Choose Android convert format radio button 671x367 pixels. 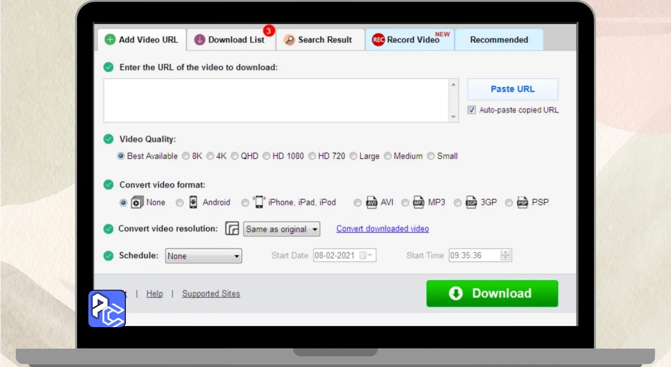(179, 202)
